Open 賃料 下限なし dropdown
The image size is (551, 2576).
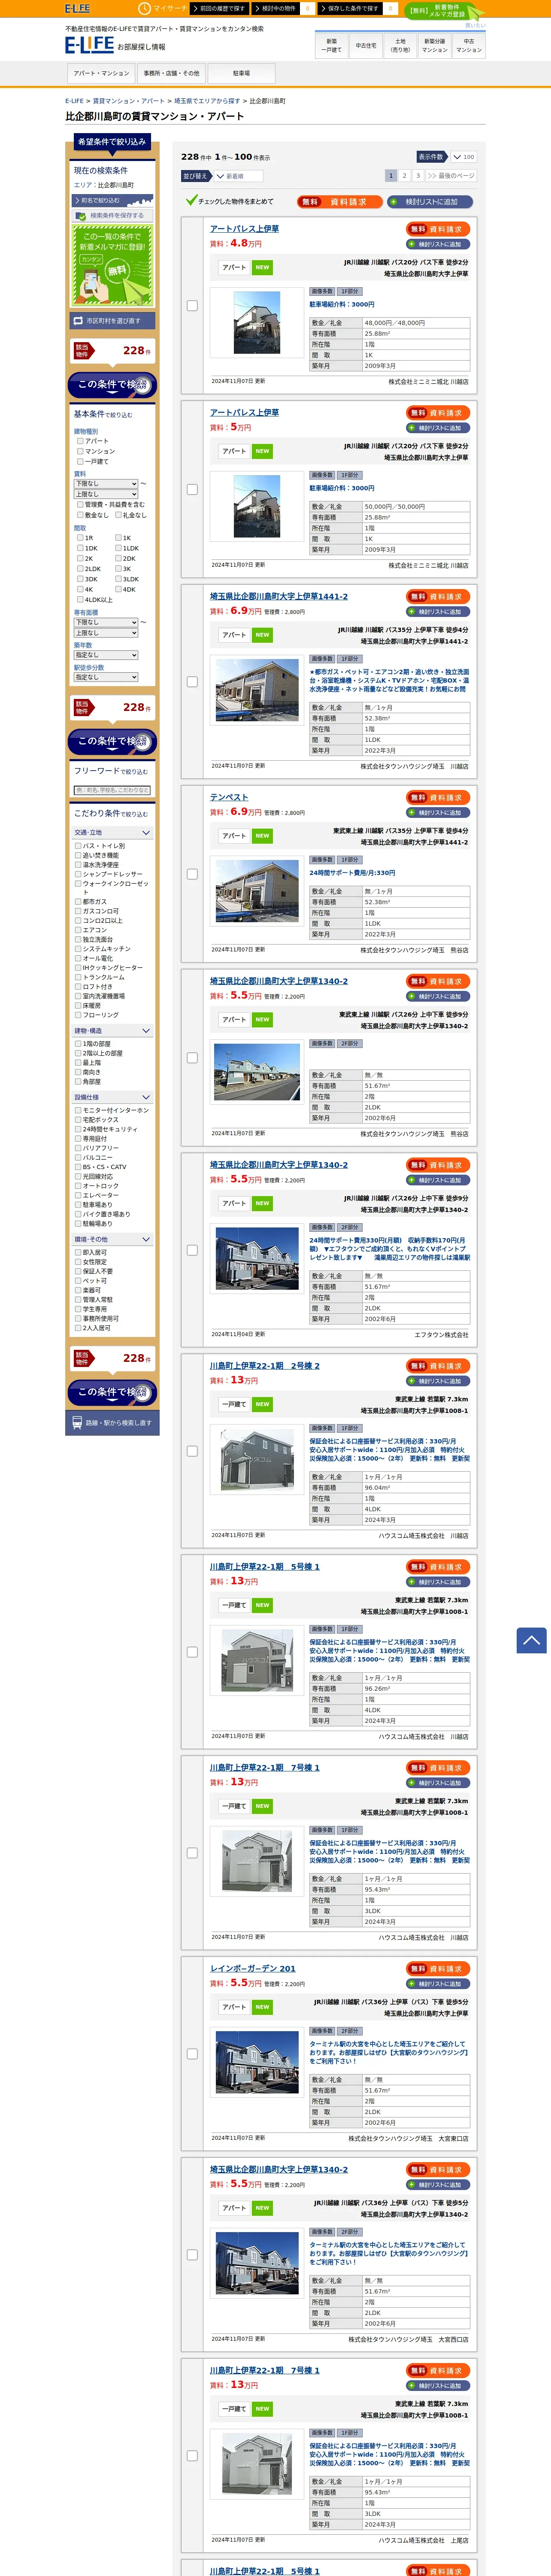point(106,483)
